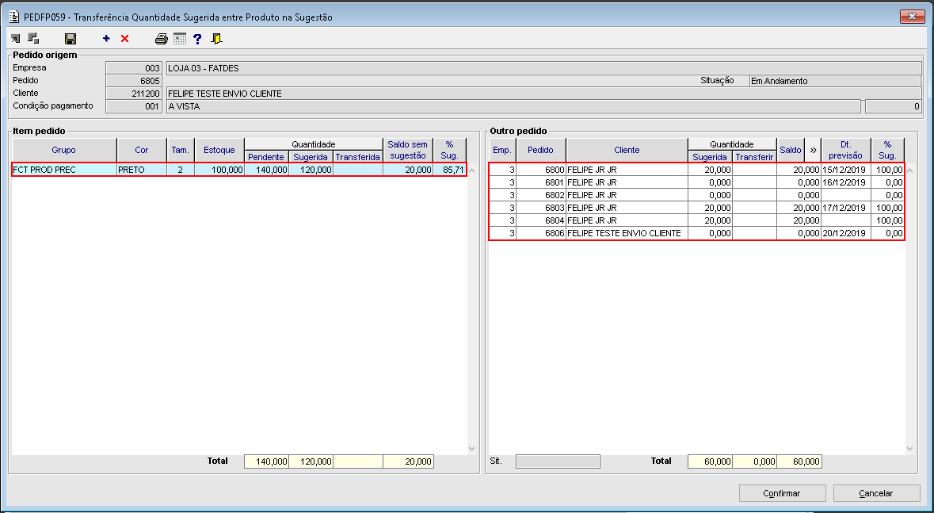Click the Pedido number field 6805
Screen dimensions: 934x513
tap(133, 81)
